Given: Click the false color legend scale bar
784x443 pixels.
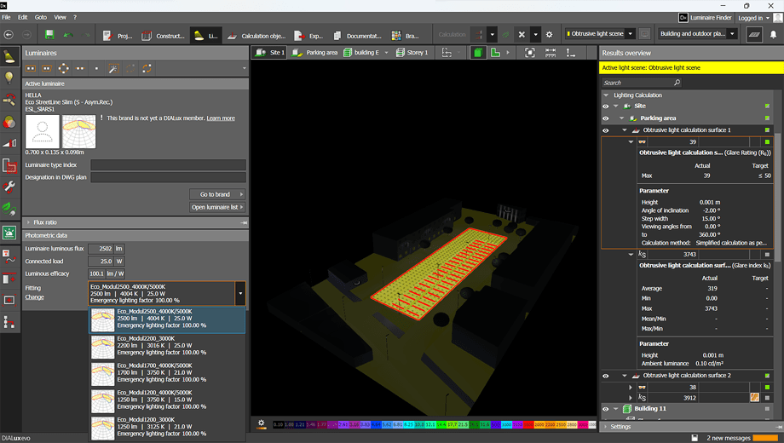Looking at the screenshot, I should 435,424.
